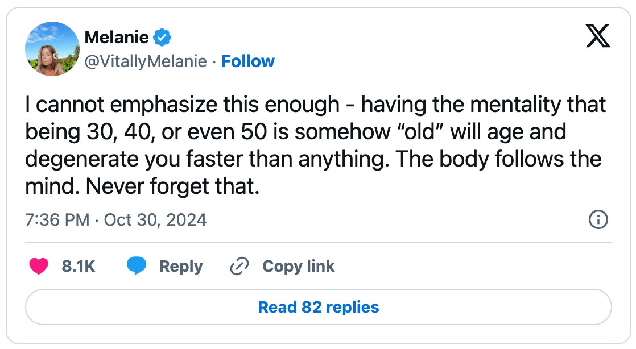Image resolution: width=636 pixels, height=349 pixels.
Task: Open the "7:36 PM" time link
Action: 57,219
